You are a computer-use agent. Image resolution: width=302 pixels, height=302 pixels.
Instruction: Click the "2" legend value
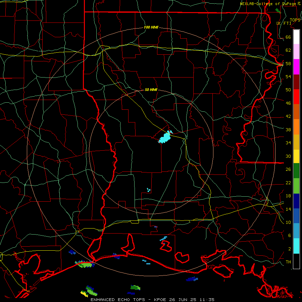tap(289, 249)
